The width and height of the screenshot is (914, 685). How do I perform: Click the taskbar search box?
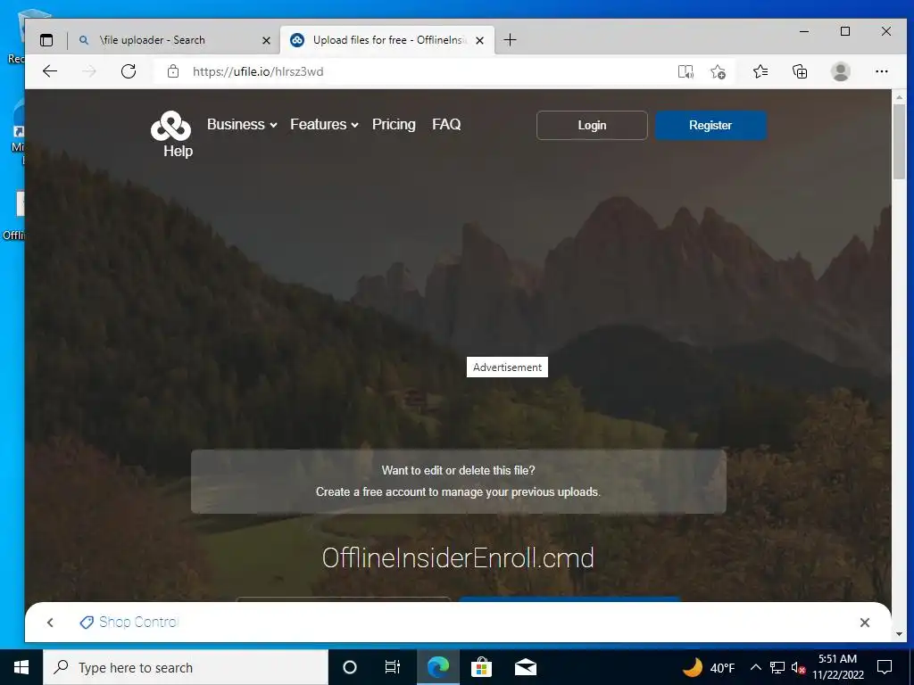pyautogui.click(x=186, y=667)
